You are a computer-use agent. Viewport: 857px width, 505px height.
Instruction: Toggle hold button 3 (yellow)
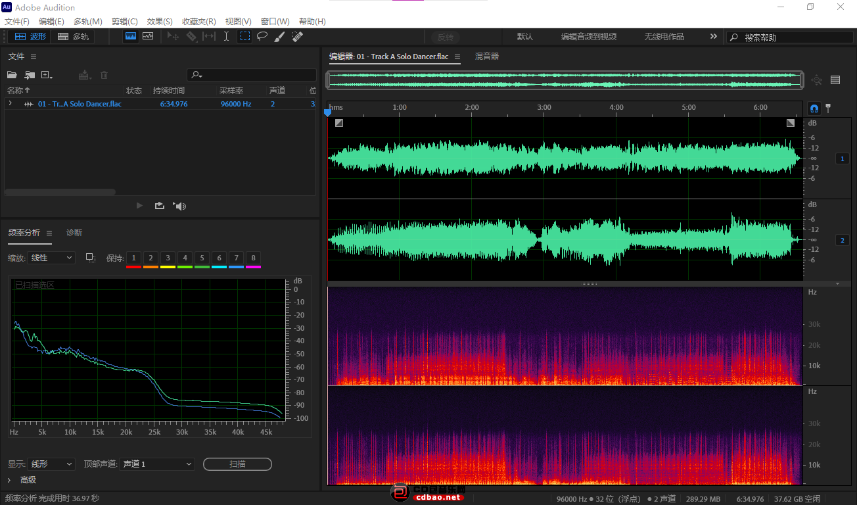[168, 258]
